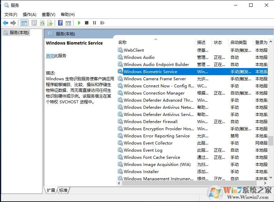Sort by the 登录为 column header
The width and height of the screenshot is (274, 202).
pyautogui.click(x=261, y=42)
